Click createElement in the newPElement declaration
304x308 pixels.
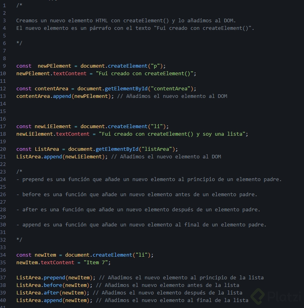[x=127, y=66]
